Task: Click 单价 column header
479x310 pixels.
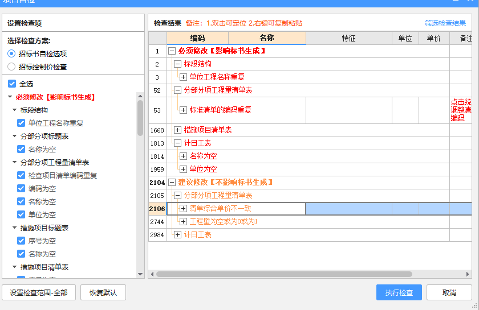Action: tap(434, 38)
